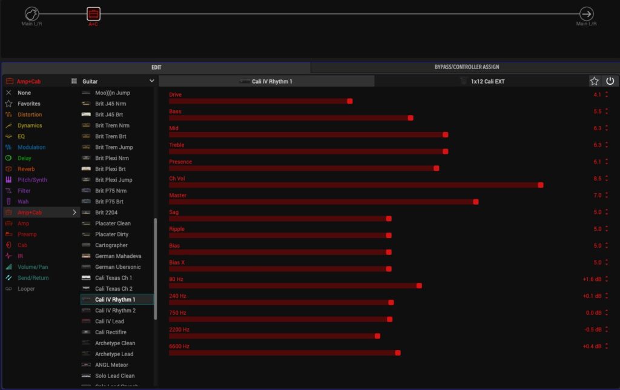Click the guitar input block icon
Viewport: 620px width, 390px height.
(32, 13)
